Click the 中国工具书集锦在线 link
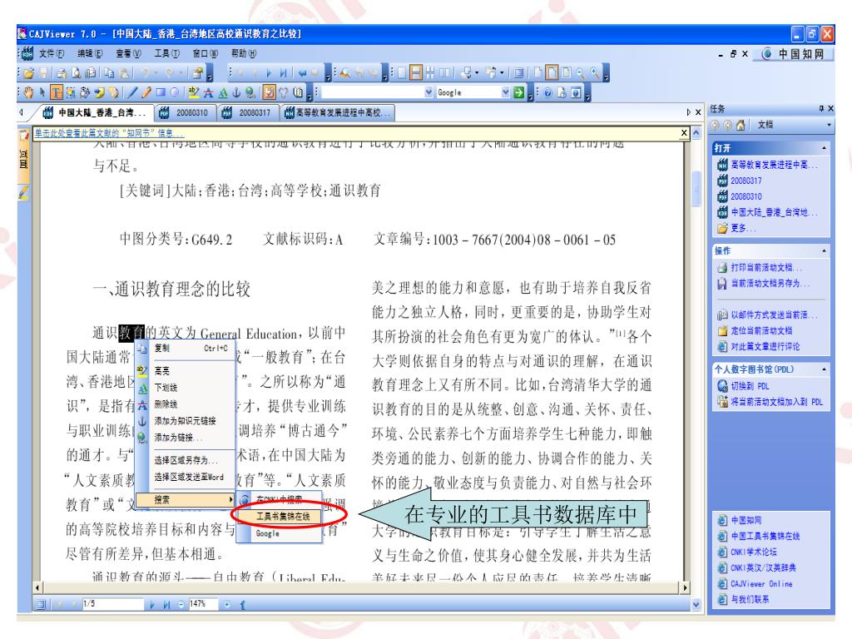The height and width of the screenshot is (639, 852). tap(765, 536)
